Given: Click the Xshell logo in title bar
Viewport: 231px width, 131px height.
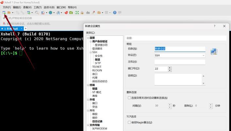Looking at the screenshot, I should [2, 2].
